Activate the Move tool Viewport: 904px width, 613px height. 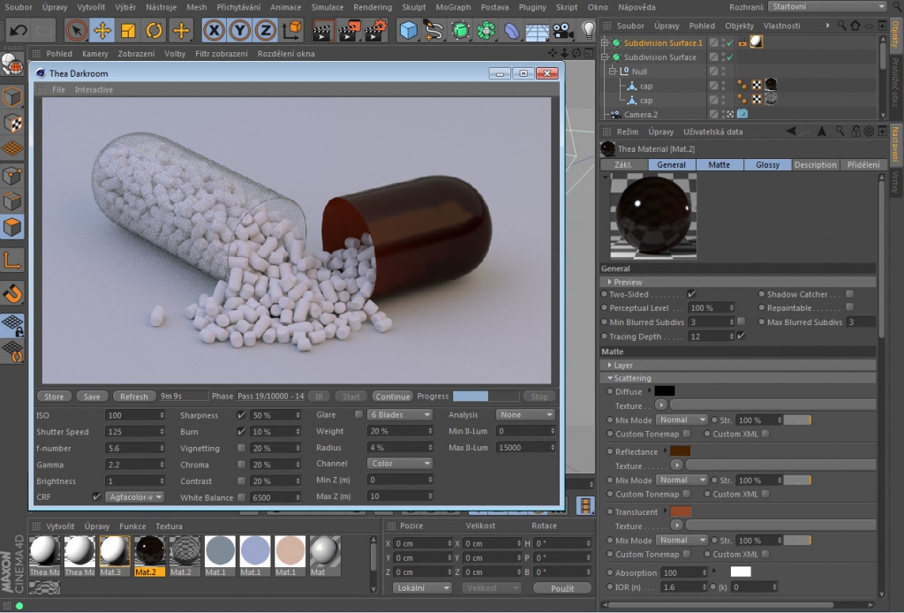pos(102,30)
